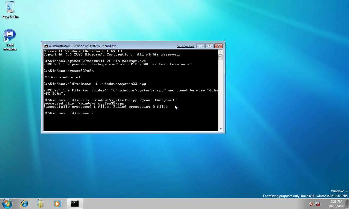Maximize the Command Prompt window
The image size is (349, 209).
tap(209, 46)
